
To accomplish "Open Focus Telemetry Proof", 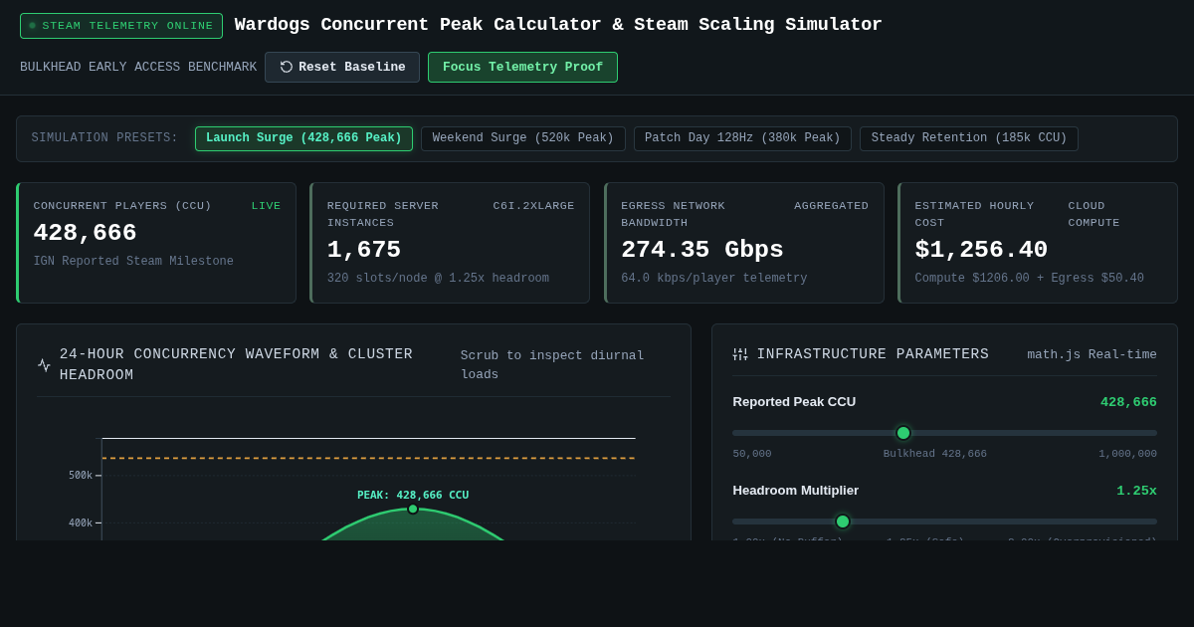I will pos(522,67).
